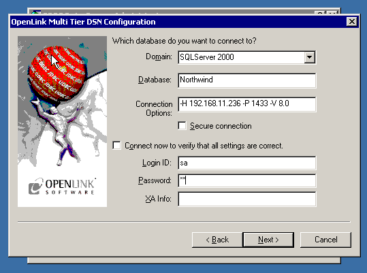The image size is (367, 273).
Task: Expand the Domain dropdown arrow
Action: [x=309, y=57]
